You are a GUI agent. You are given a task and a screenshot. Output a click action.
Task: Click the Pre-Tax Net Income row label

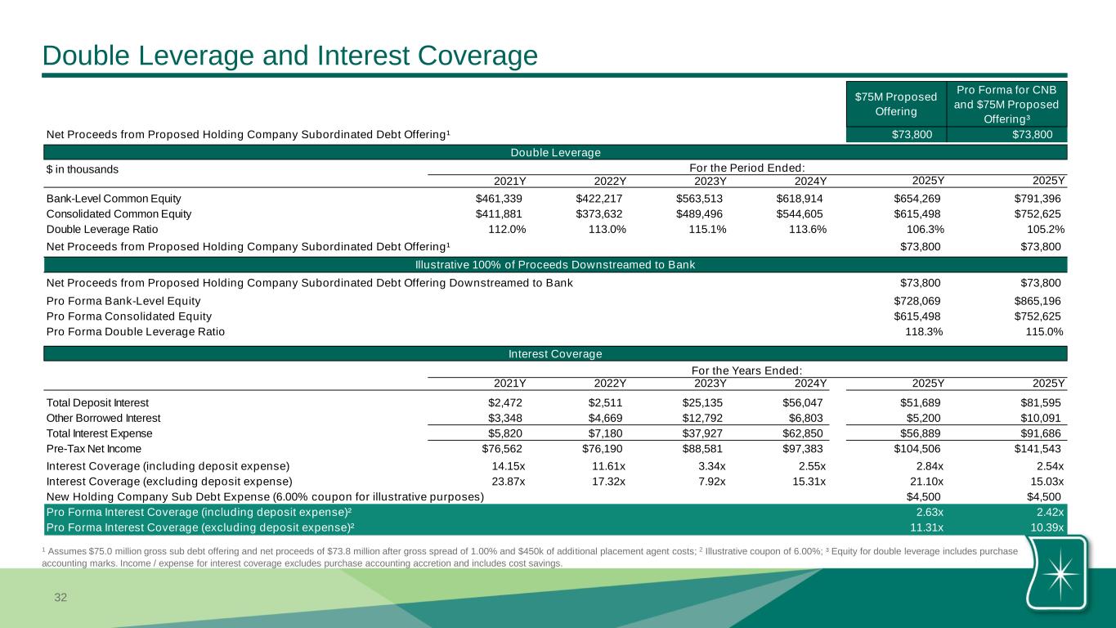[94, 449]
